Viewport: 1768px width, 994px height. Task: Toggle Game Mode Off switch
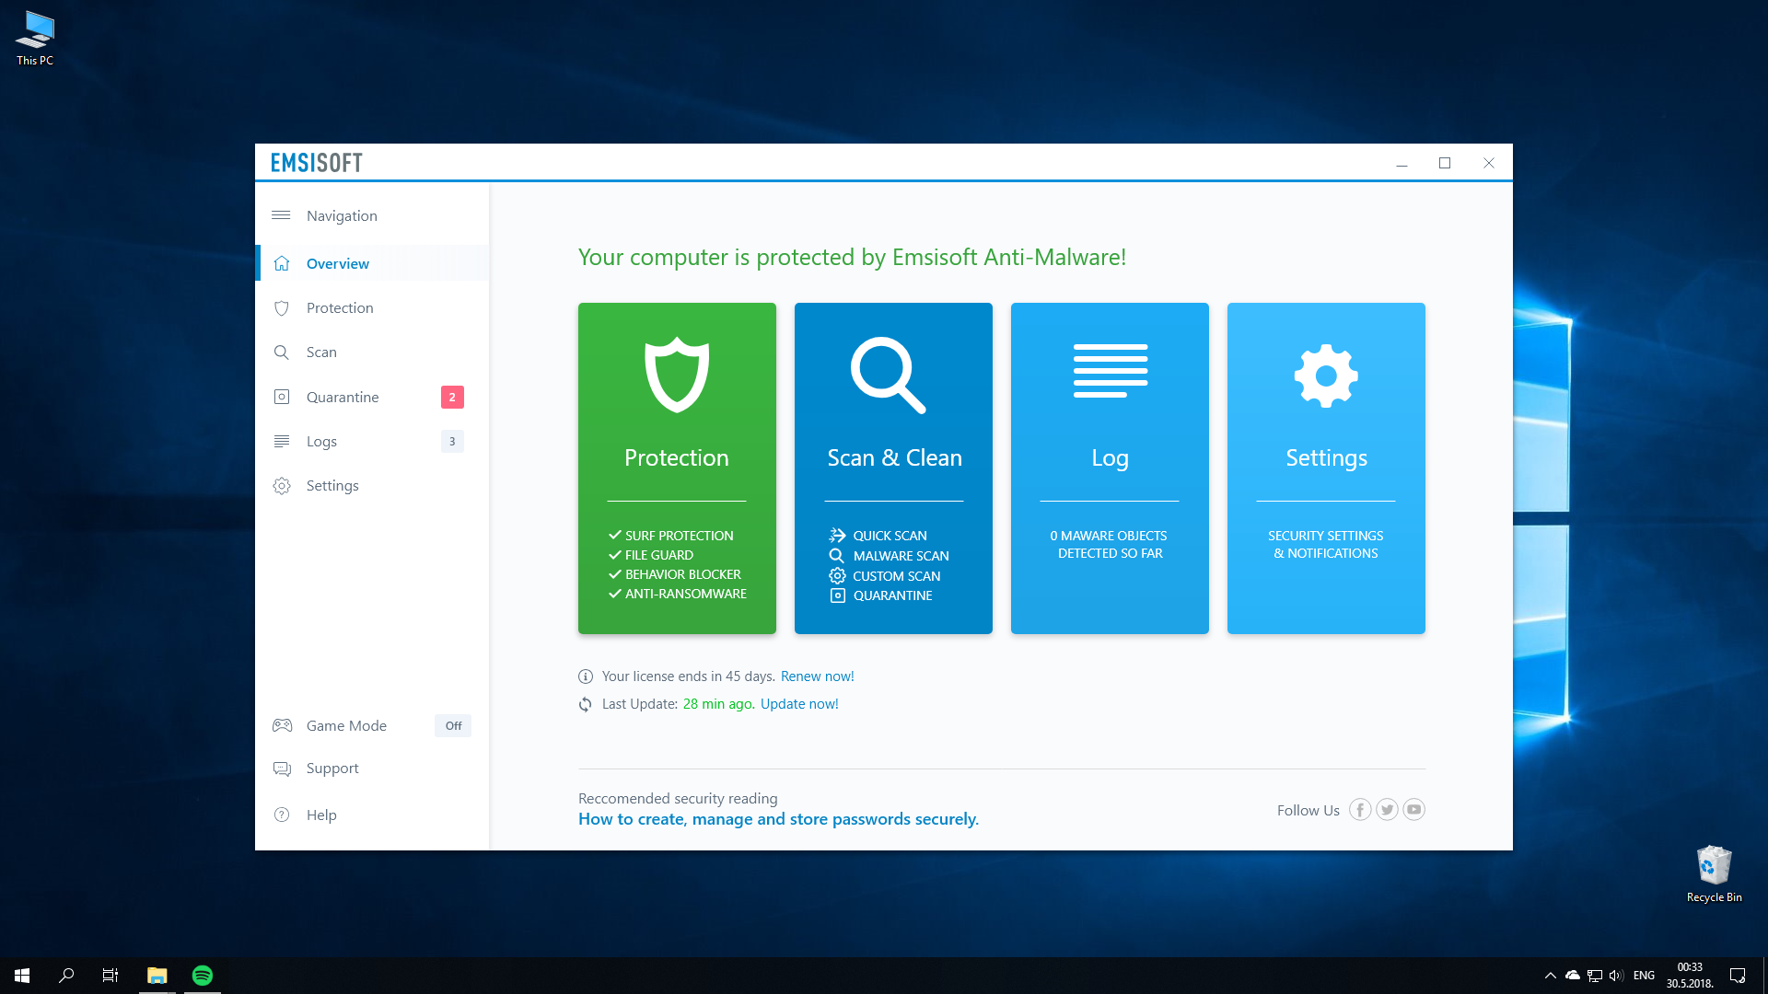(453, 726)
